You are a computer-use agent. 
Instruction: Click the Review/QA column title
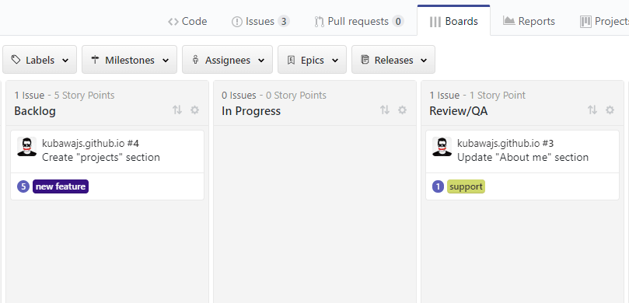coord(459,111)
